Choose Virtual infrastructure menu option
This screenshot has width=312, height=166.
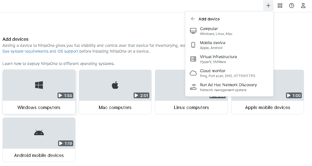click(x=218, y=57)
